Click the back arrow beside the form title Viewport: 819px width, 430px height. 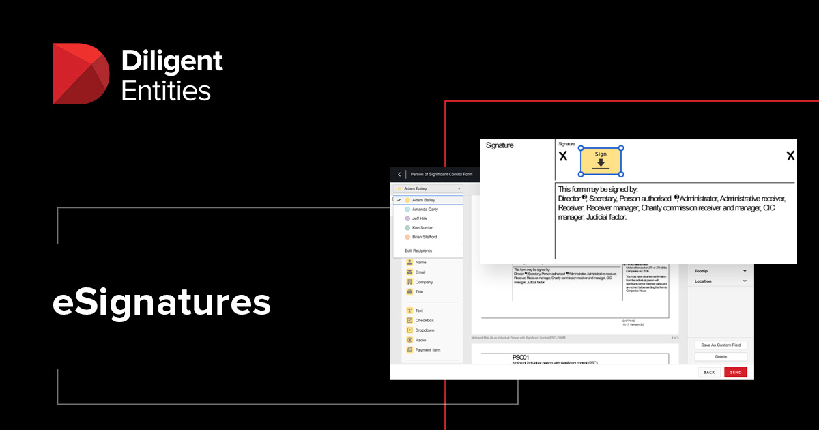(399, 174)
